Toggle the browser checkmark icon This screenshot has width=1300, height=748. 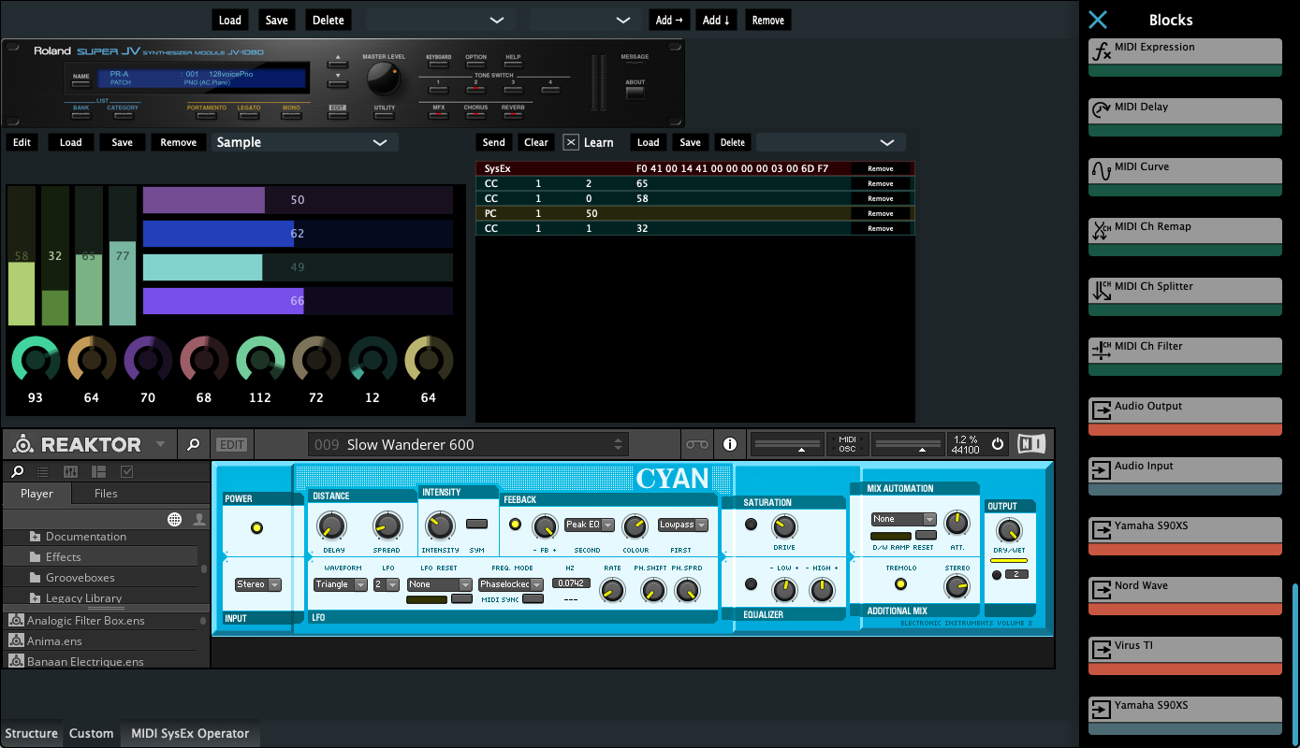pyautogui.click(x=127, y=471)
